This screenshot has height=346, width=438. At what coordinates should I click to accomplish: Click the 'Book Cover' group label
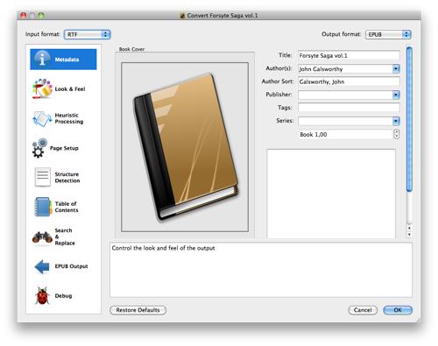coord(131,49)
